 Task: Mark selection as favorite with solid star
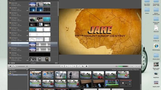click(67, 66)
